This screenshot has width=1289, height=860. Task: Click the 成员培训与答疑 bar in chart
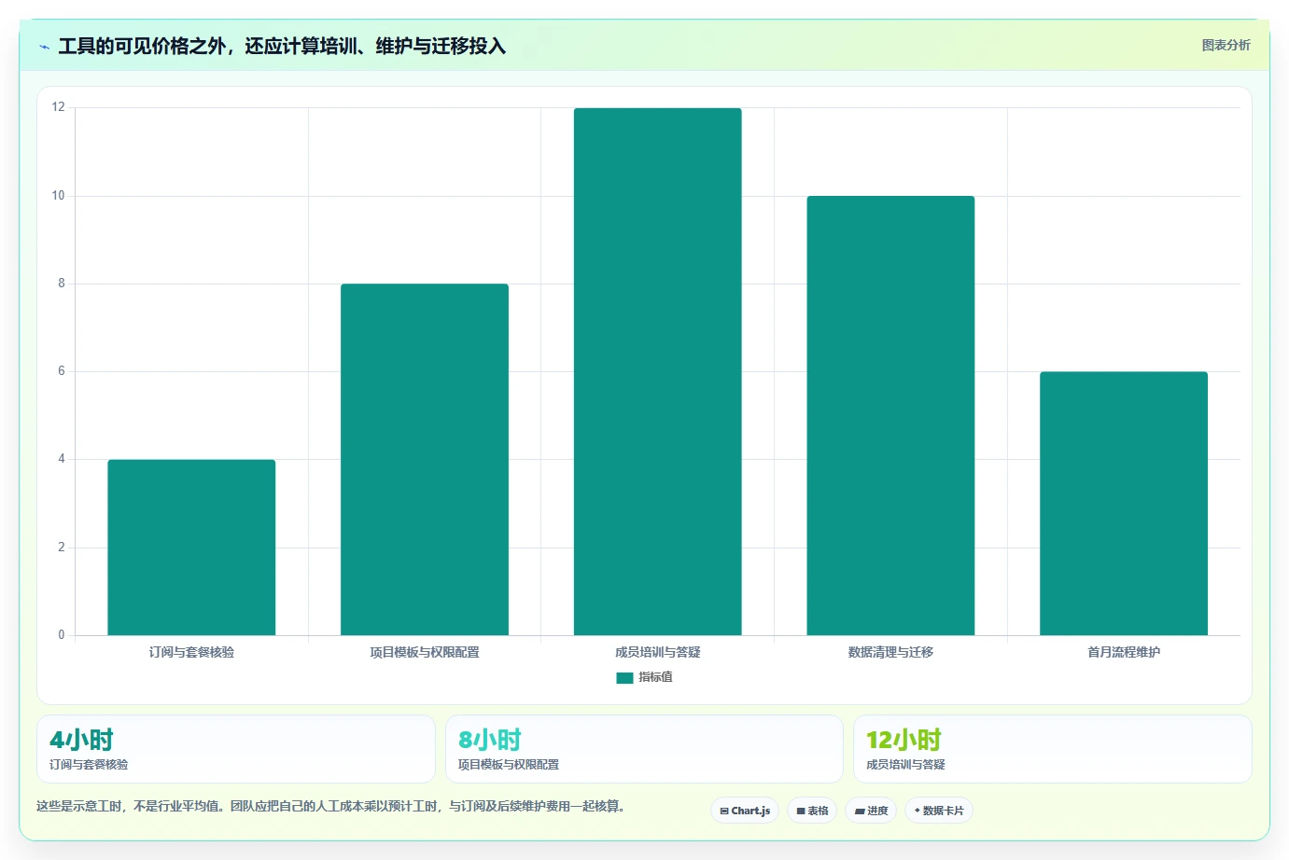tap(658, 371)
